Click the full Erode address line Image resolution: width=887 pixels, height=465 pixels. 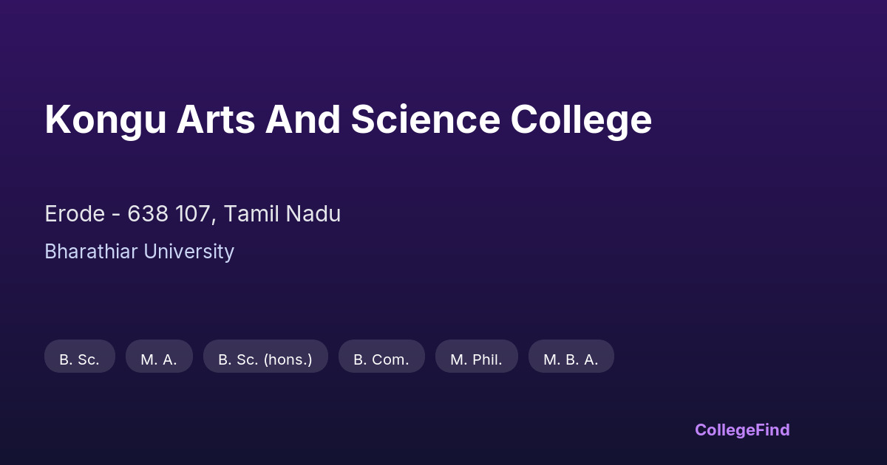click(193, 214)
